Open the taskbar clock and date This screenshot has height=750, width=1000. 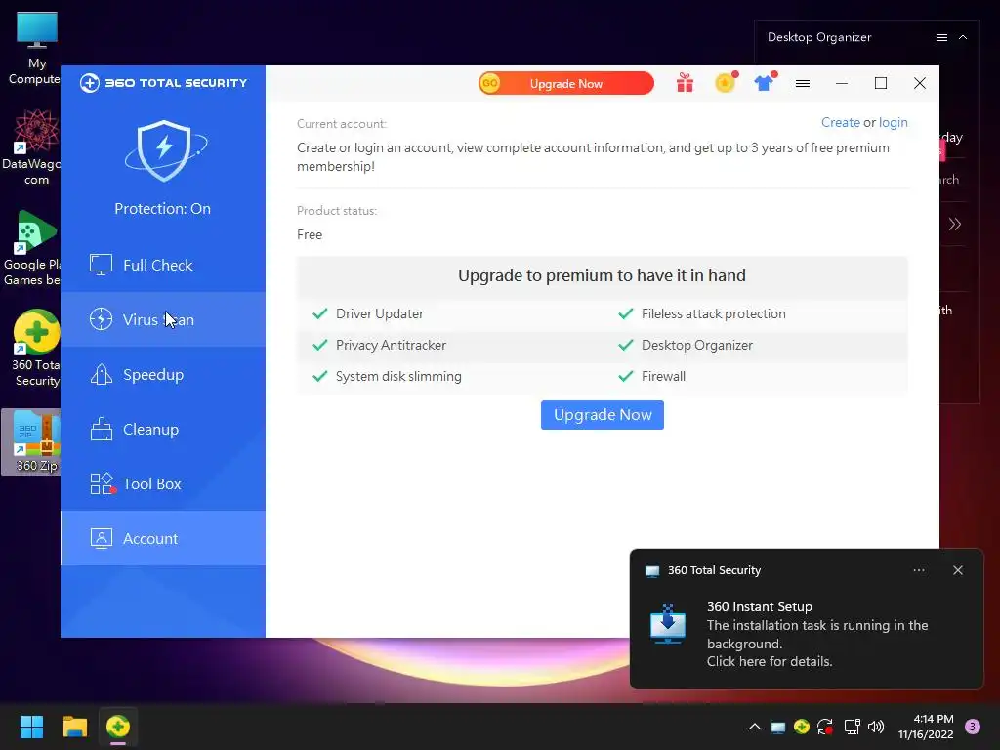[x=926, y=727]
